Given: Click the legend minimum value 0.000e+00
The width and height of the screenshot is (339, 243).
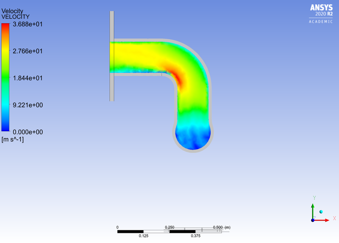Looking at the screenshot, I should 28,132.
